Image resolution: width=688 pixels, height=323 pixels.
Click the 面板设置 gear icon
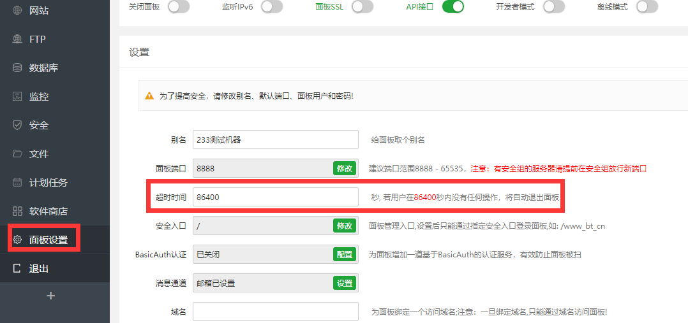(x=17, y=240)
